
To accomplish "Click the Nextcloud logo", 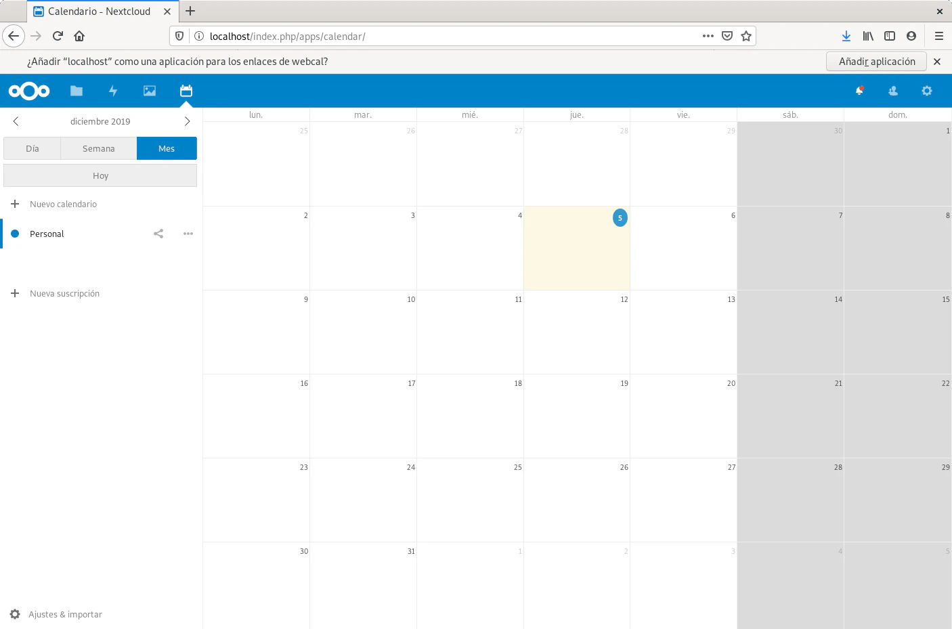I will [29, 91].
